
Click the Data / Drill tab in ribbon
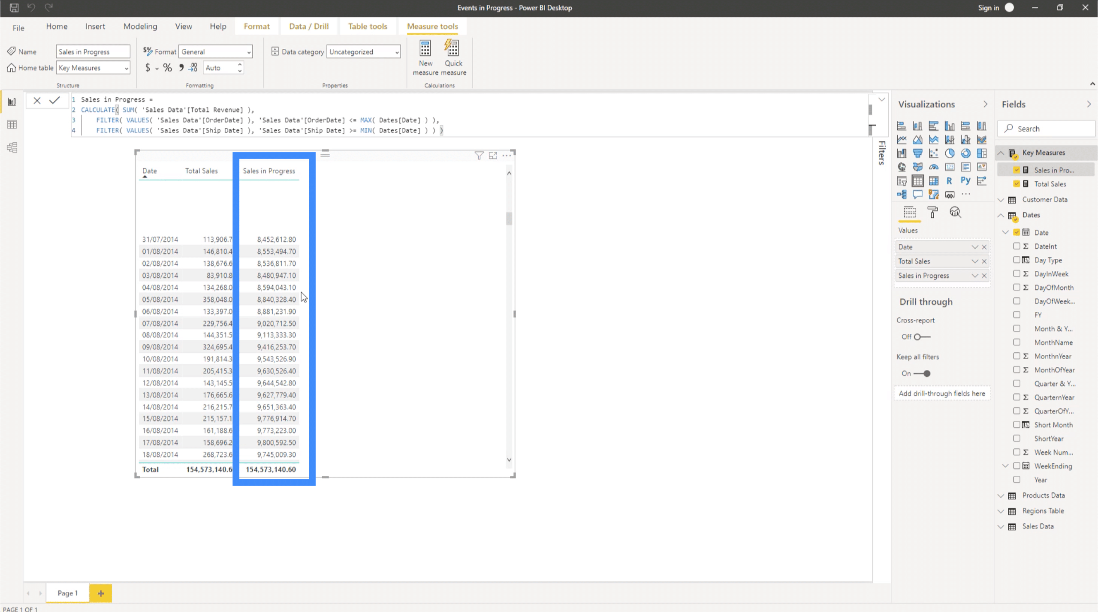[308, 27]
